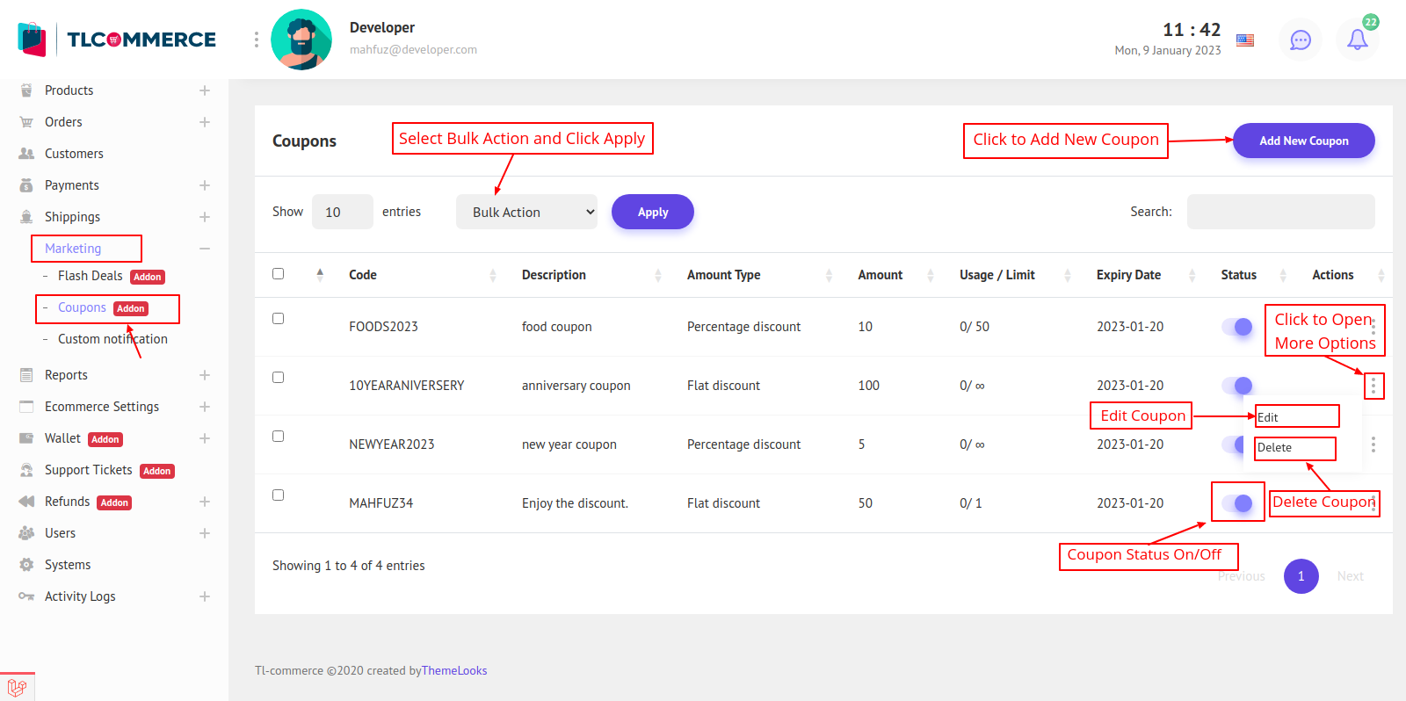The height and width of the screenshot is (701, 1406).
Task: Click the US flag language icon
Action: coord(1244,40)
